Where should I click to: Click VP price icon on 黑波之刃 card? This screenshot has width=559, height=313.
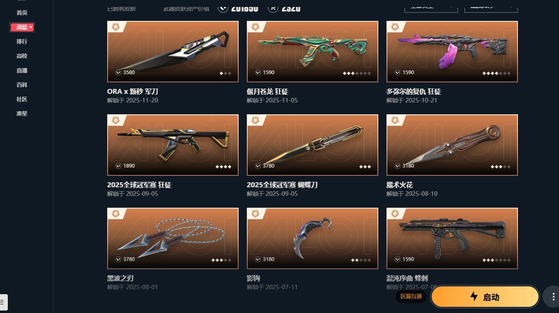tap(118, 259)
